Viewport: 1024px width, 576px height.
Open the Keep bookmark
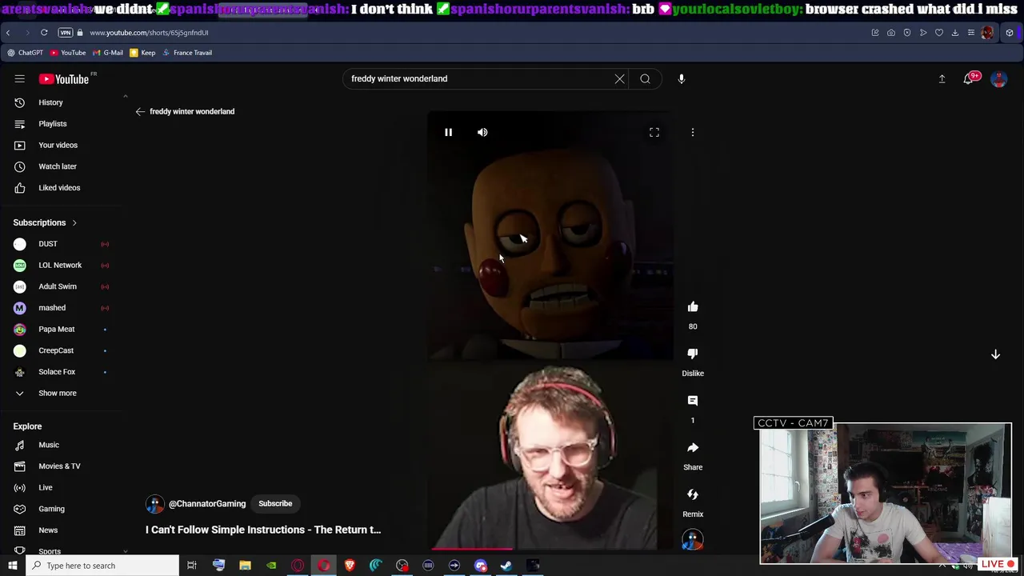click(143, 53)
